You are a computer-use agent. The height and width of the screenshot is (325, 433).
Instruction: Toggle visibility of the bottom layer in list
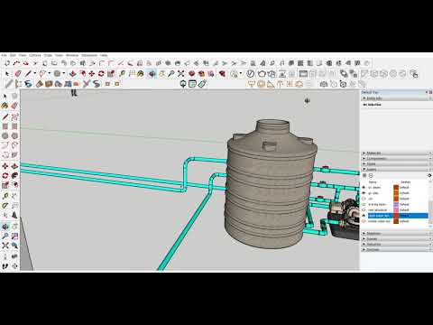(364, 221)
